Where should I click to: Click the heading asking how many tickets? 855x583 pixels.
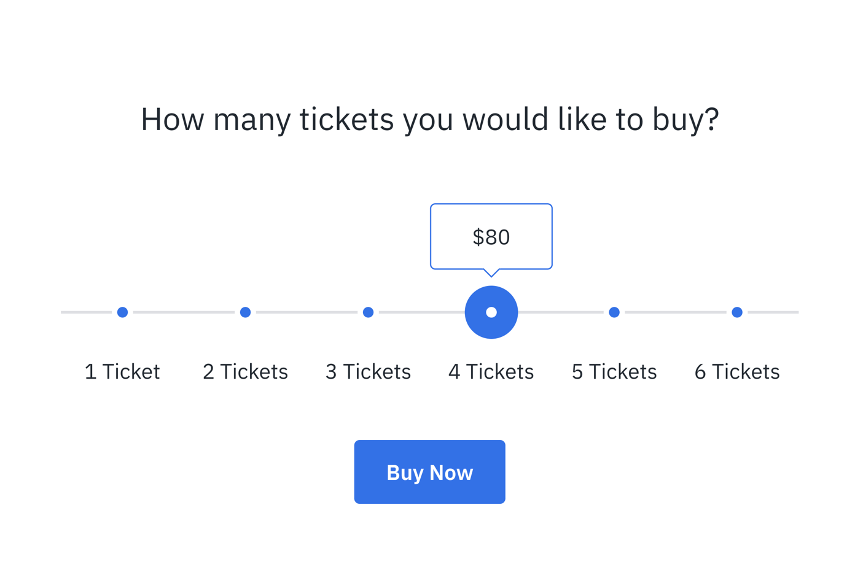coord(429,119)
